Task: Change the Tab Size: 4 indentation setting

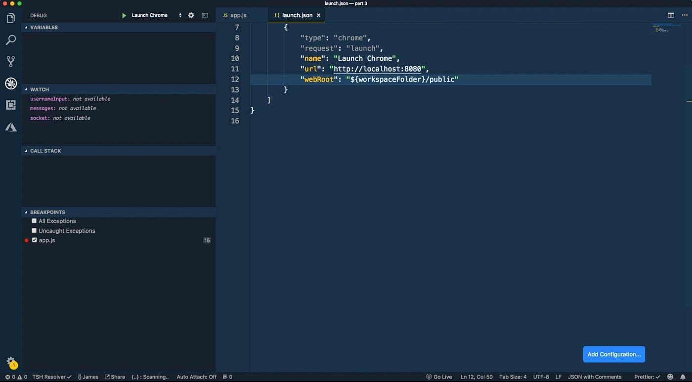Action: click(513, 377)
